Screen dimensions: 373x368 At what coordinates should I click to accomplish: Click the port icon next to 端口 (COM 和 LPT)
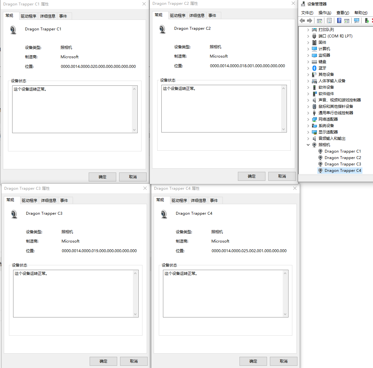coord(314,36)
